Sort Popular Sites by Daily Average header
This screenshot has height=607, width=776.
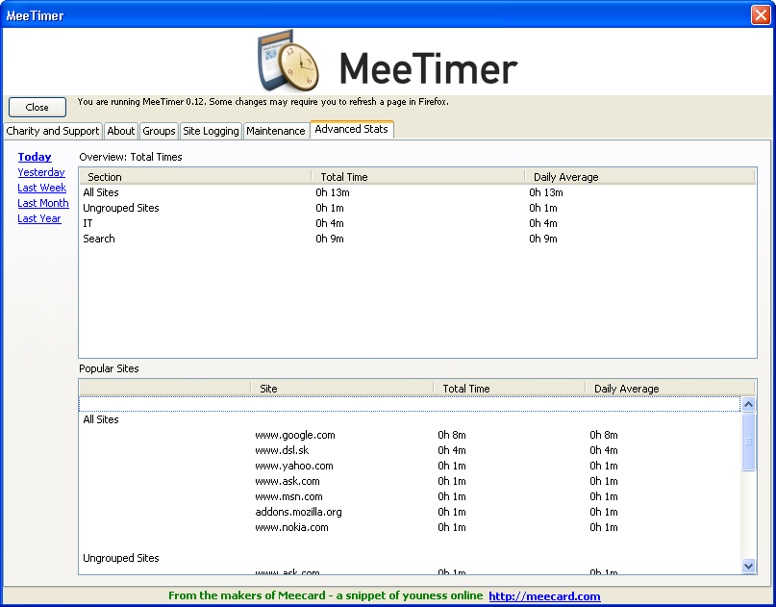click(x=670, y=389)
